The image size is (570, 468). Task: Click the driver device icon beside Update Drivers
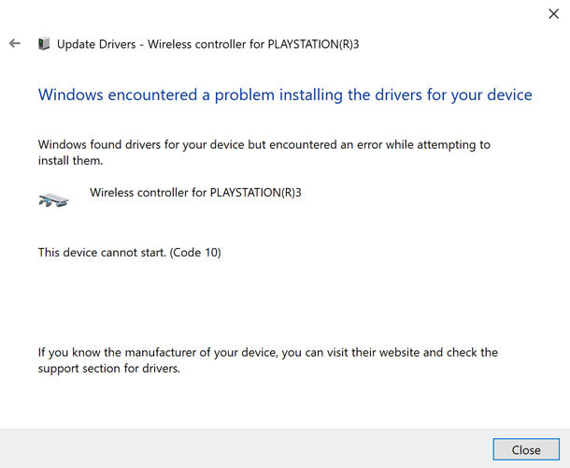pyautogui.click(x=44, y=44)
